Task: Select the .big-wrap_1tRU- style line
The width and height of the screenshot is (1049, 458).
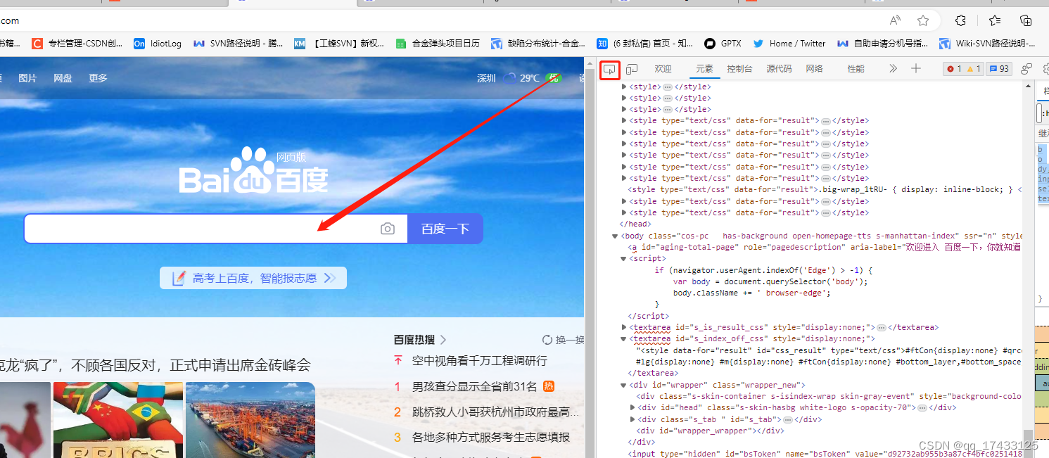Action: [825, 190]
